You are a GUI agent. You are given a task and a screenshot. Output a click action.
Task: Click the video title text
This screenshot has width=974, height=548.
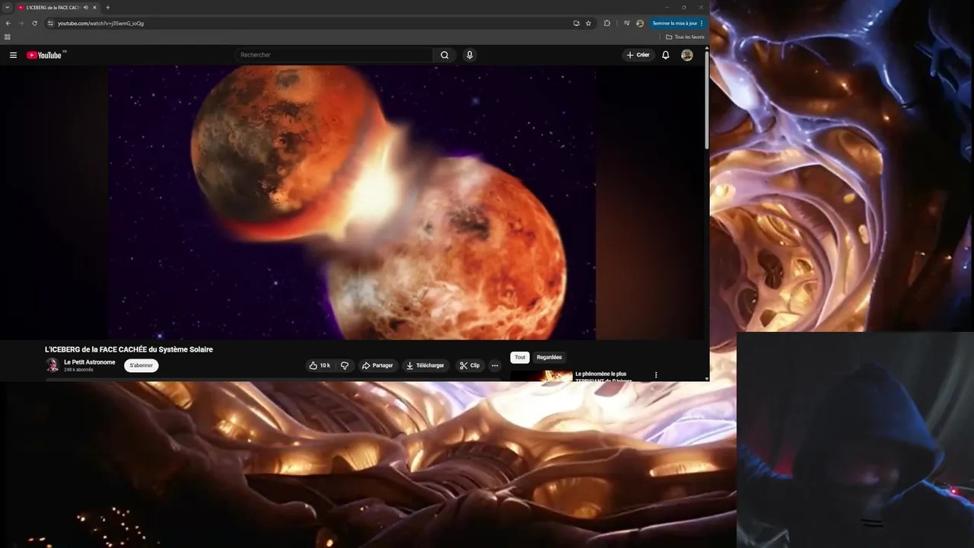coord(129,349)
